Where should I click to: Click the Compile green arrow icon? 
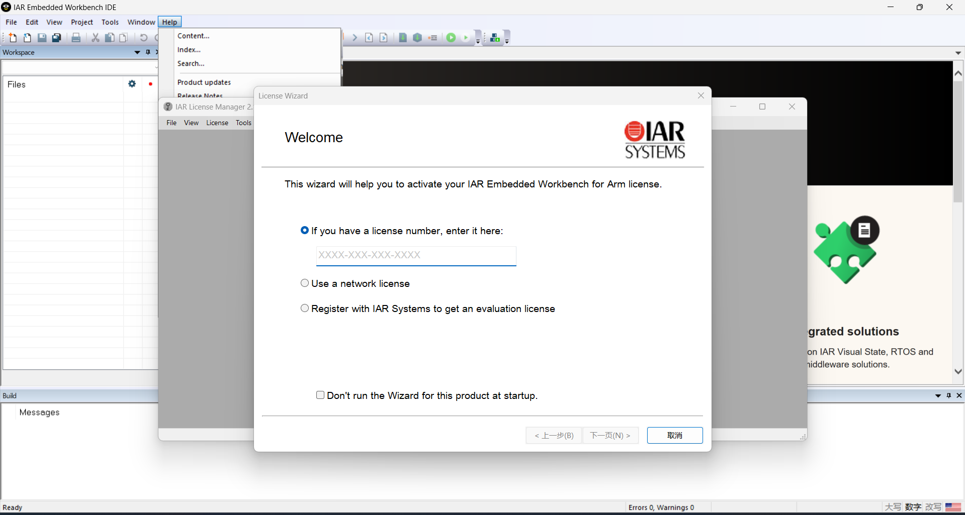(x=403, y=38)
